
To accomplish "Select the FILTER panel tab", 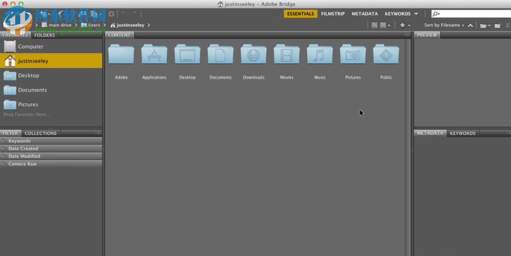I will (11, 133).
